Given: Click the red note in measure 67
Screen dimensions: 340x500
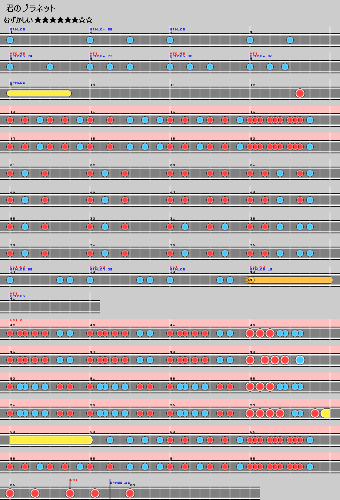Looking at the screenshot, I should (x=130, y=493).
